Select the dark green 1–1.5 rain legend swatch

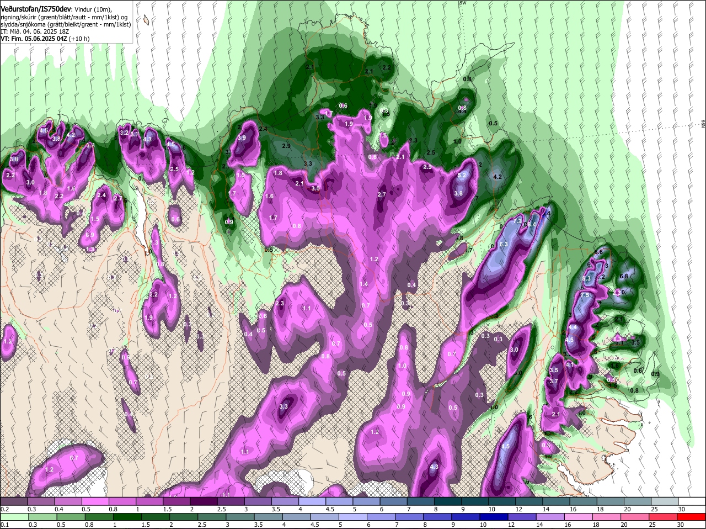(x=127, y=517)
